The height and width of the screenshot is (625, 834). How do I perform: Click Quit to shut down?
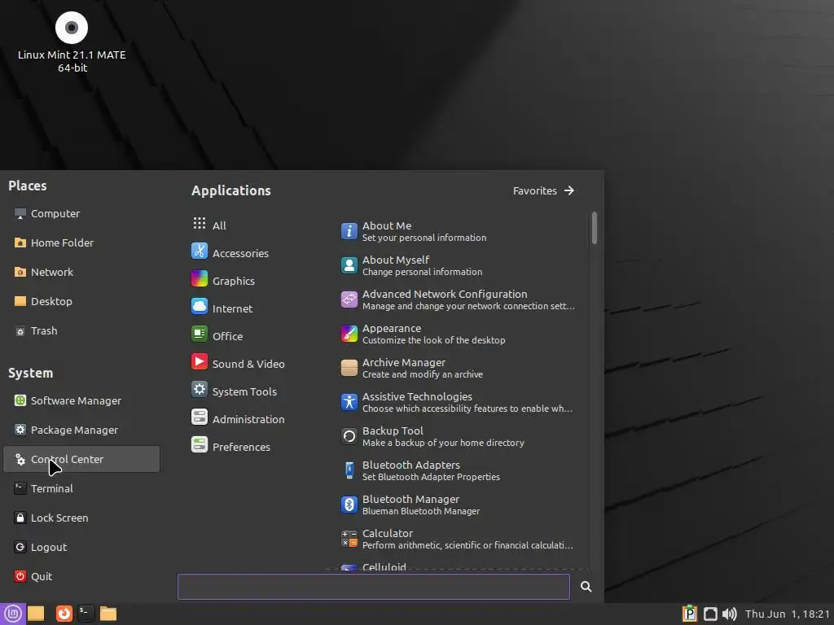coord(81,576)
